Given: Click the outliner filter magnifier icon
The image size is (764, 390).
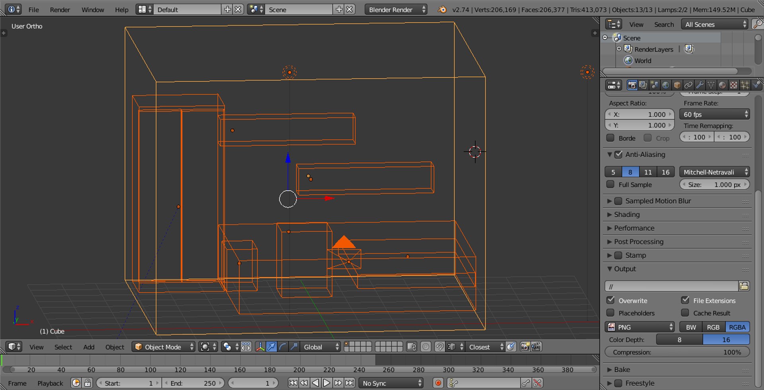Looking at the screenshot, I should 757,24.
